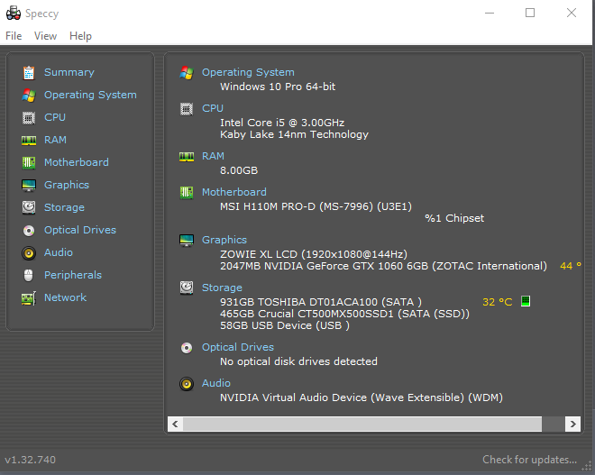Click the horizontal scrollbar right arrow
Image resolution: width=595 pixels, height=475 pixels.
[x=573, y=424]
